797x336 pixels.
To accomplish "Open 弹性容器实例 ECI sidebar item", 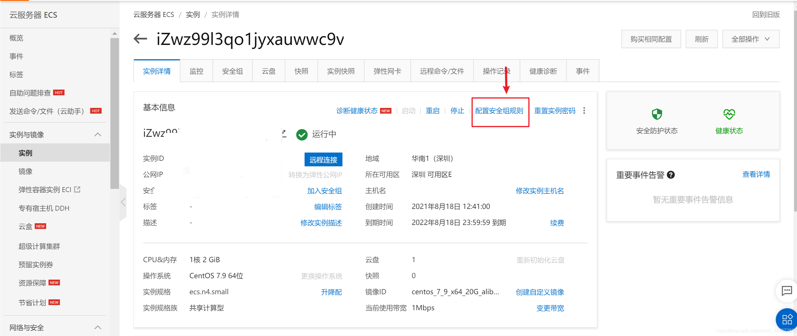I will [x=45, y=189].
